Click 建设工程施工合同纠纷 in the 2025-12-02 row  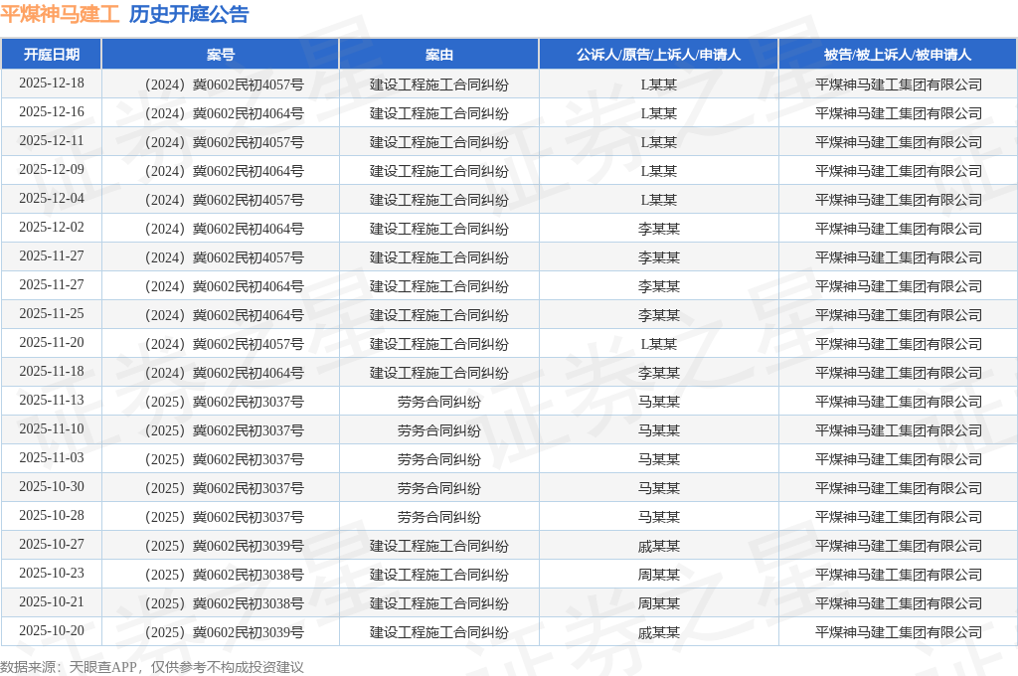pos(438,229)
